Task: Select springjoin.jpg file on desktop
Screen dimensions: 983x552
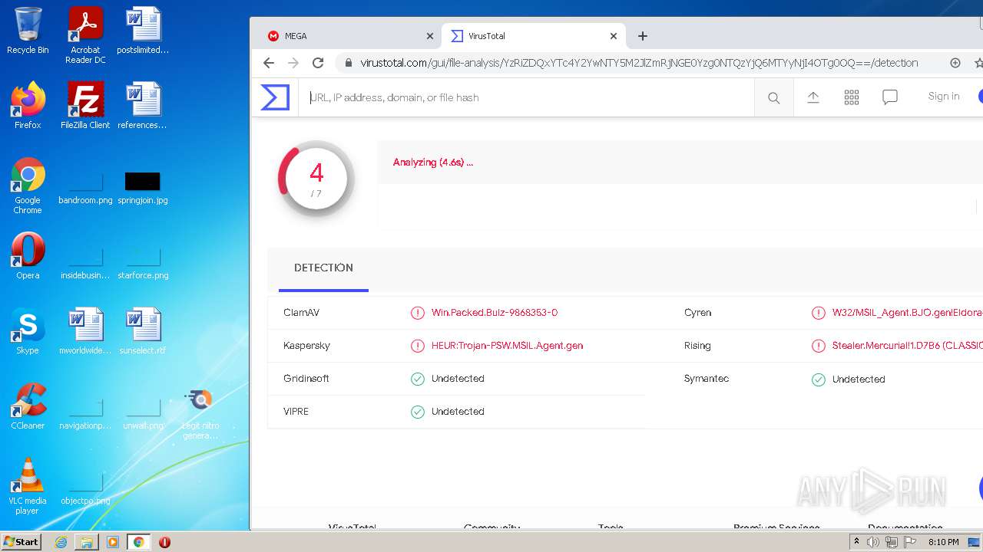Action: (x=143, y=188)
